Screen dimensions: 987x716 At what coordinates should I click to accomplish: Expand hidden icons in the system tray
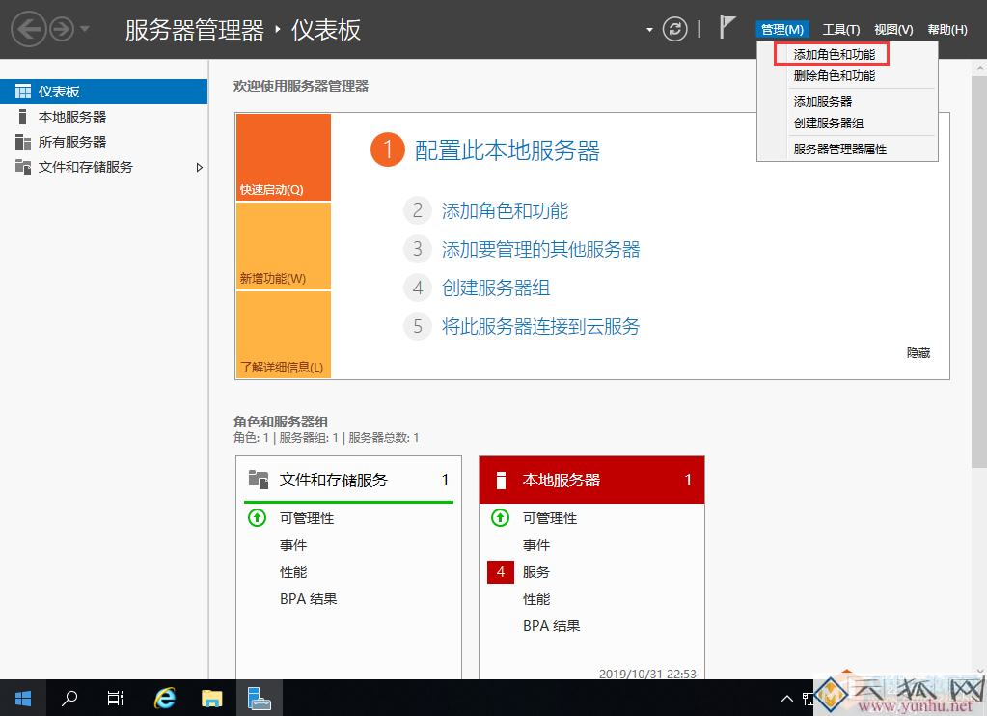(786, 697)
